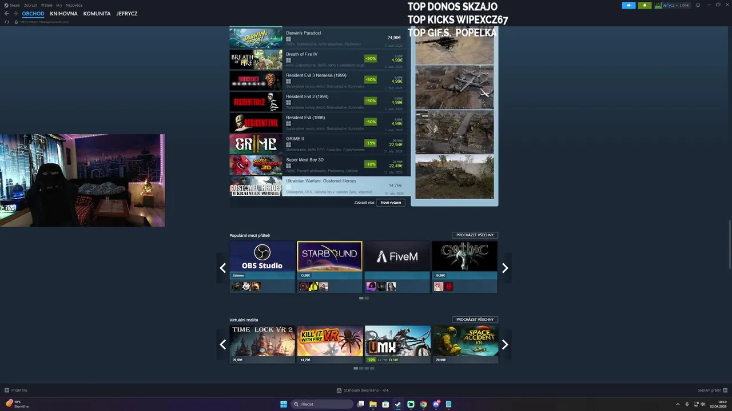Click the blue megaphone announcements icon

point(628,5)
